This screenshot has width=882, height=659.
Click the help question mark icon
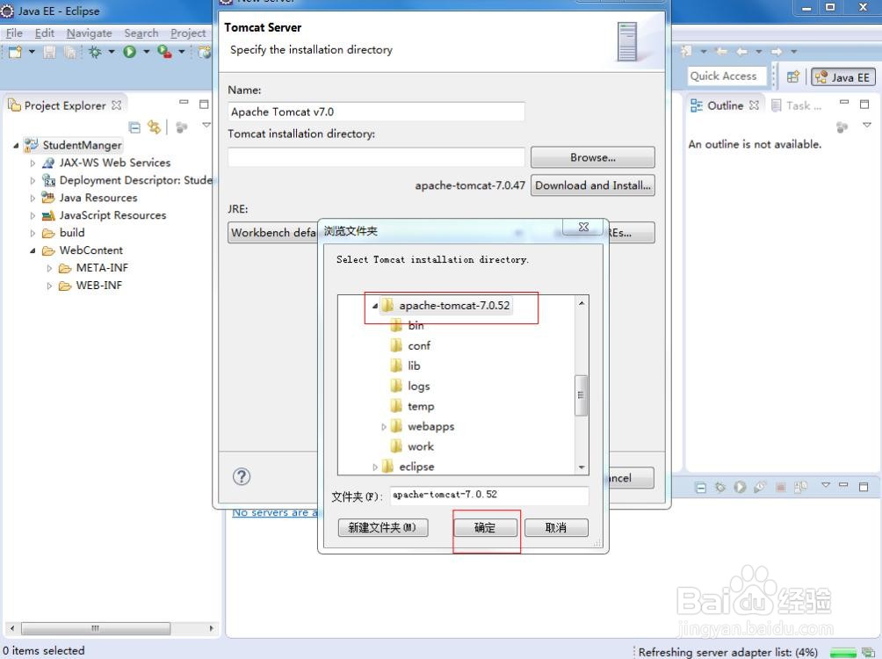[x=242, y=476]
